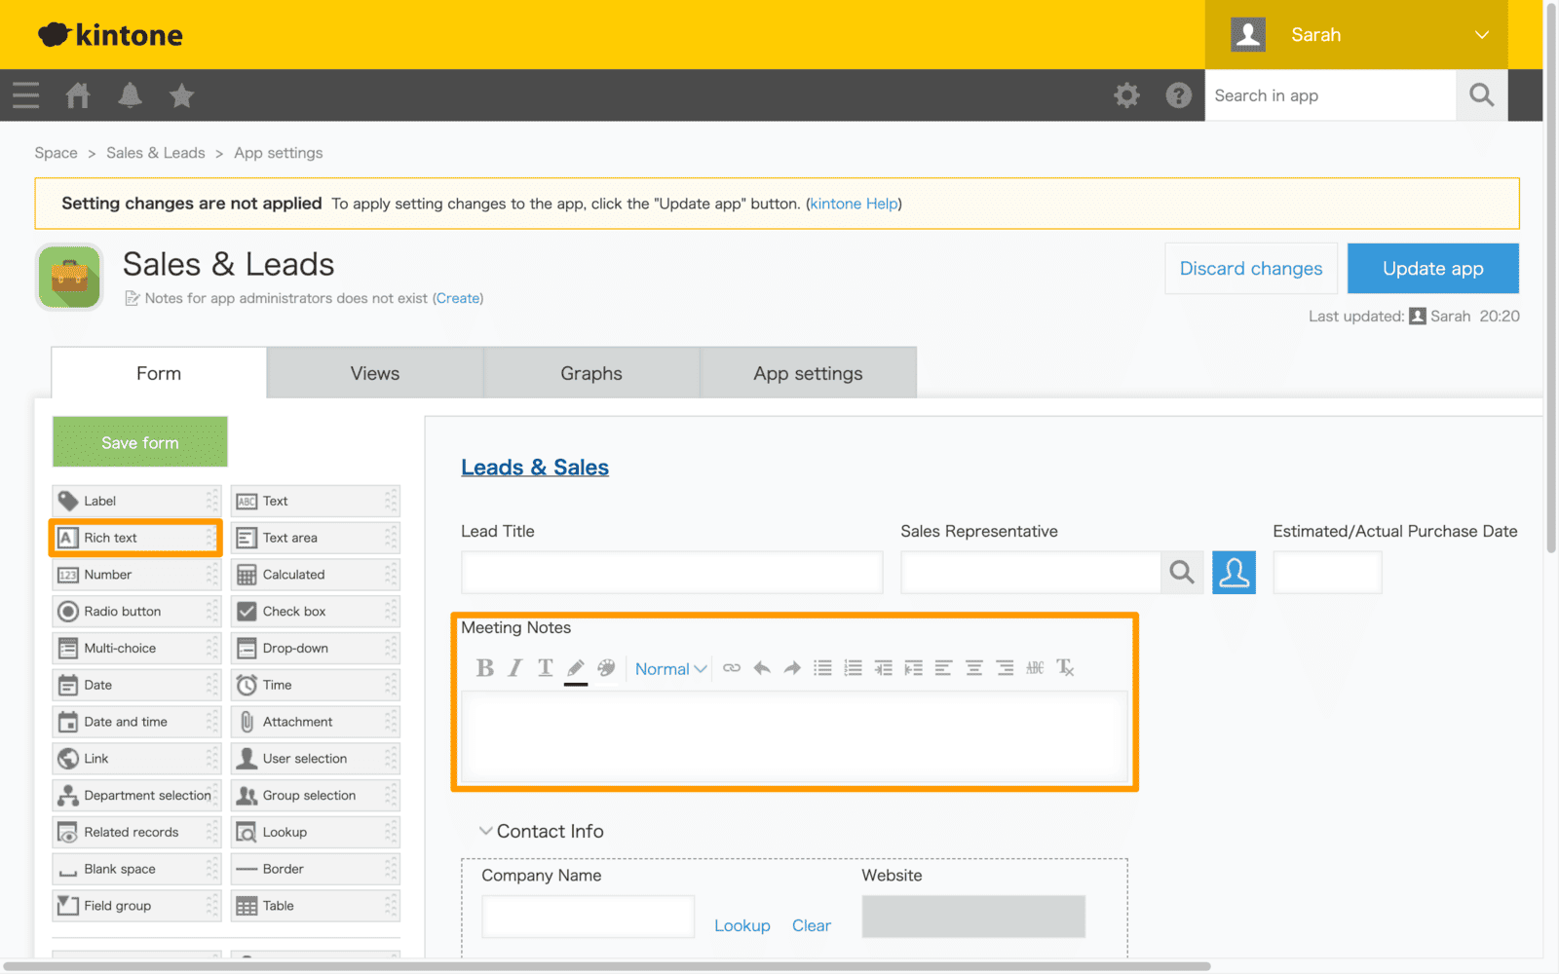1559x974 pixels.
Task: Click the Meeting Notes text area
Action: [x=794, y=737]
